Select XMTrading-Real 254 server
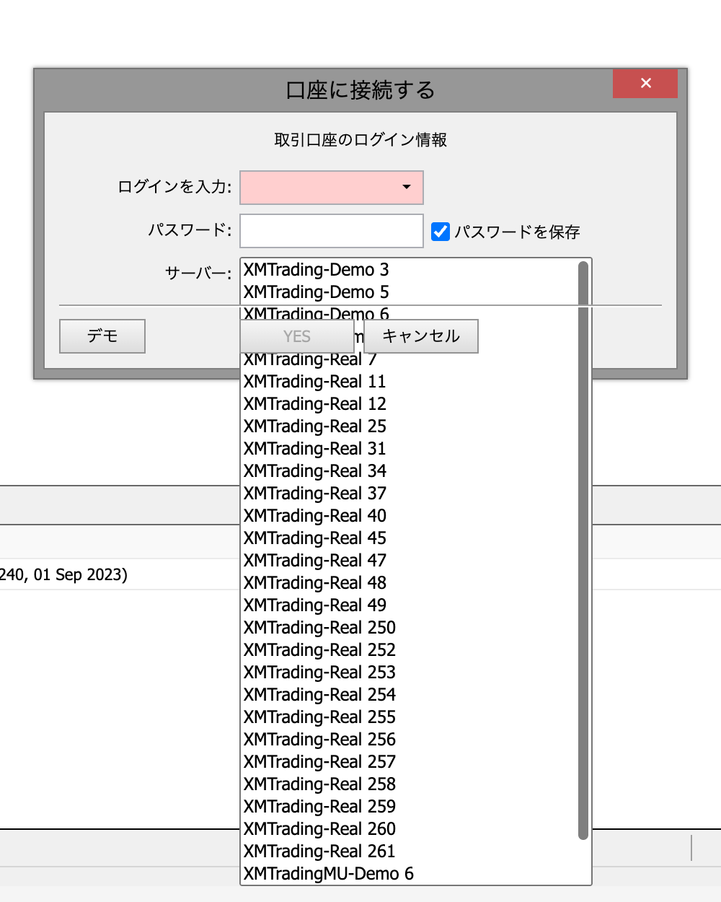Viewport: 721px width, 902px height. click(x=410, y=695)
